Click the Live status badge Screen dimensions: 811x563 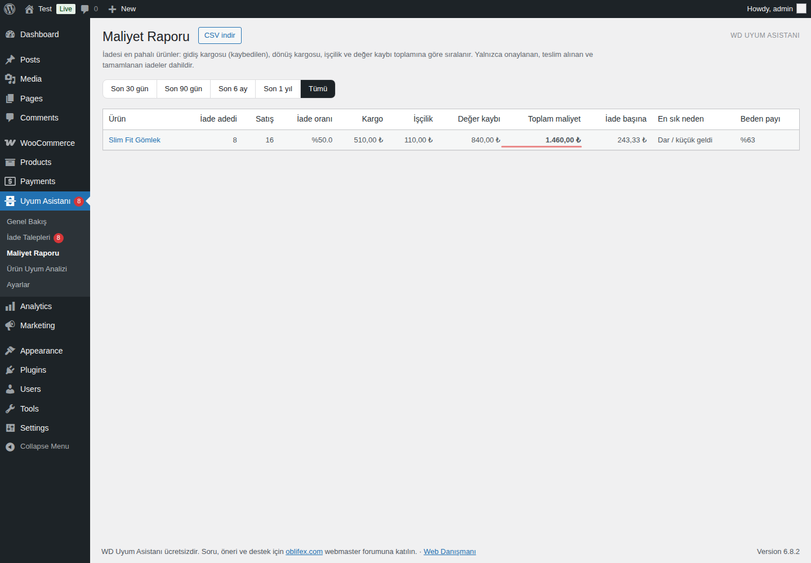(66, 9)
